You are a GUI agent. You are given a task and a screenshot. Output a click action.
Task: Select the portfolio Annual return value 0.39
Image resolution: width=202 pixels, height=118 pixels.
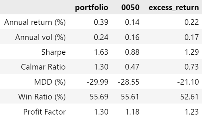tap(100, 22)
